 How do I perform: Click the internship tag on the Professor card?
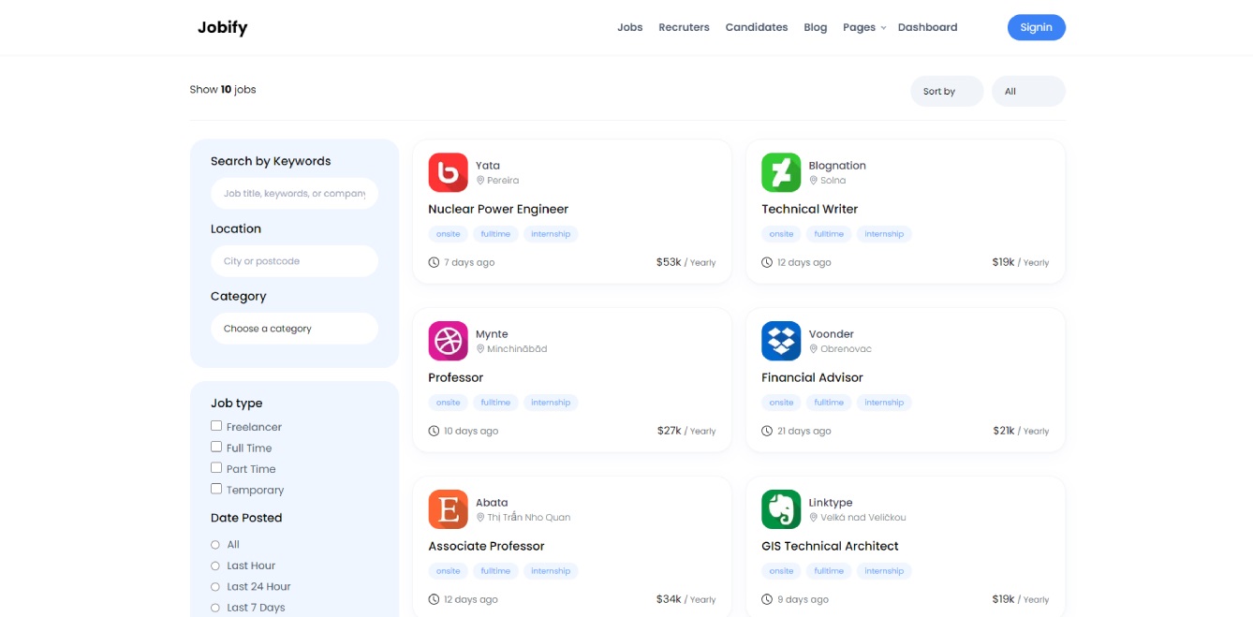tap(551, 403)
